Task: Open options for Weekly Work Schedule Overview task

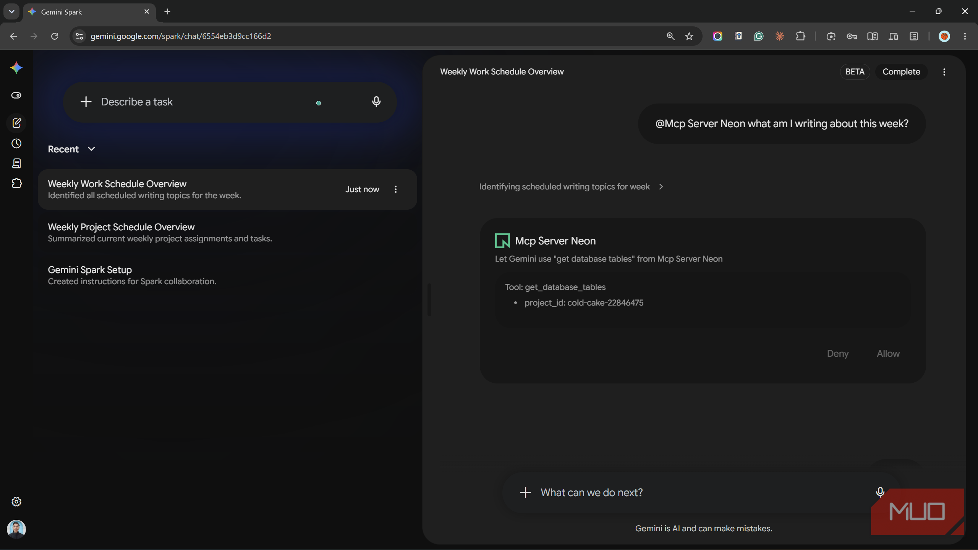Action: [x=396, y=189]
